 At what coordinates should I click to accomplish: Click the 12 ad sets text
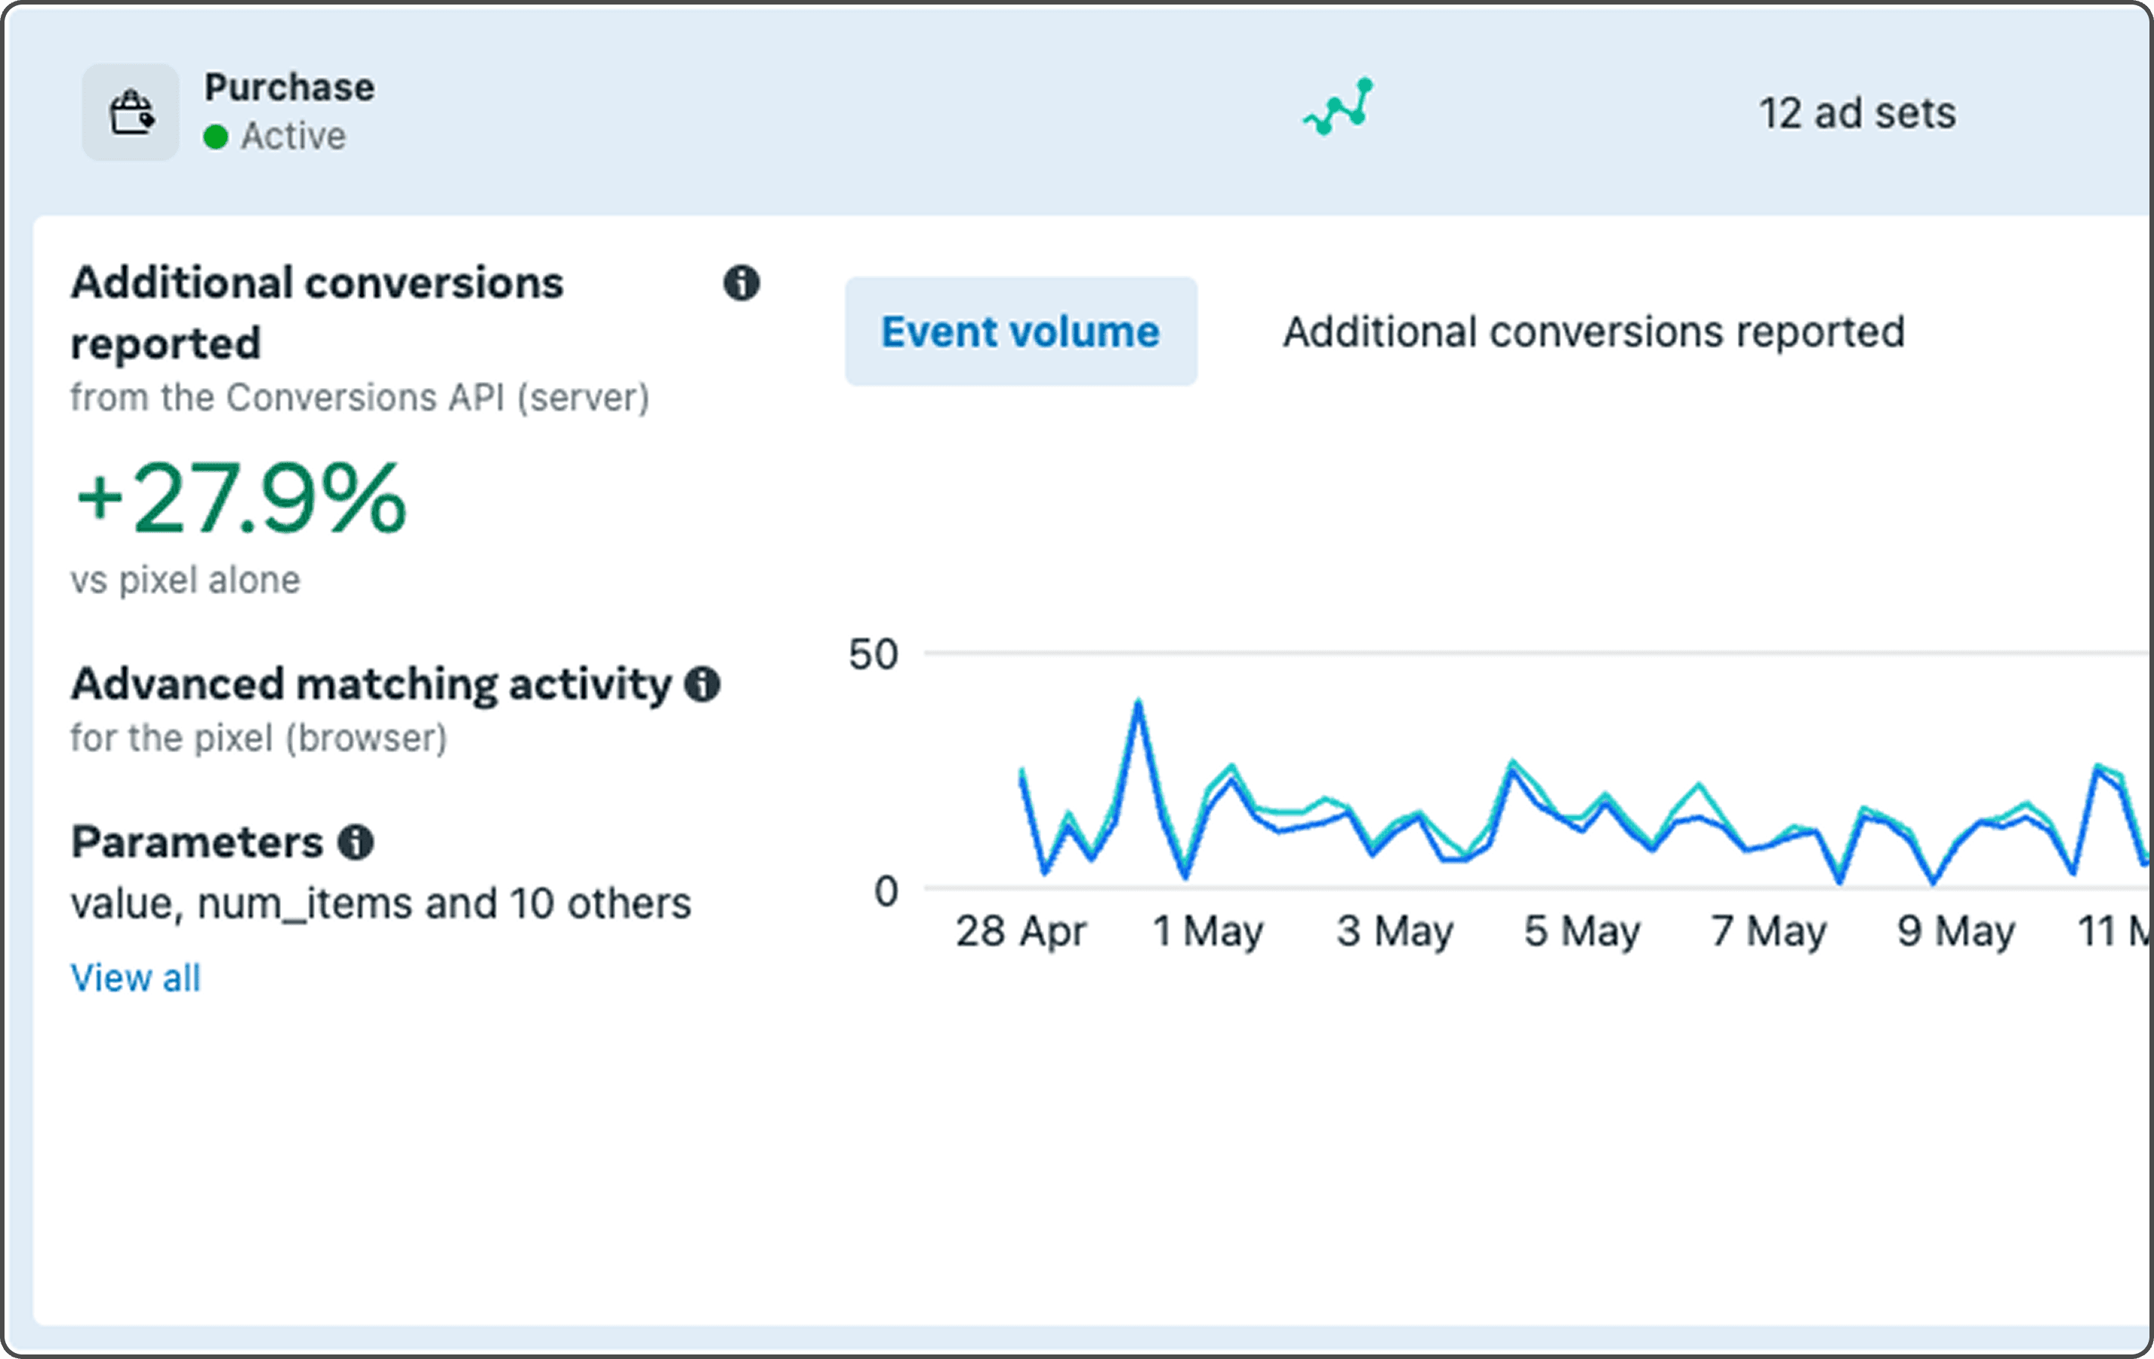[1857, 113]
